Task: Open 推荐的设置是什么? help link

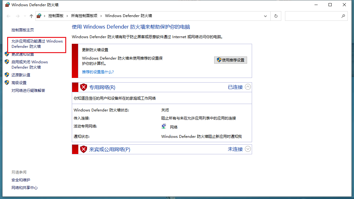Action: point(98,72)
